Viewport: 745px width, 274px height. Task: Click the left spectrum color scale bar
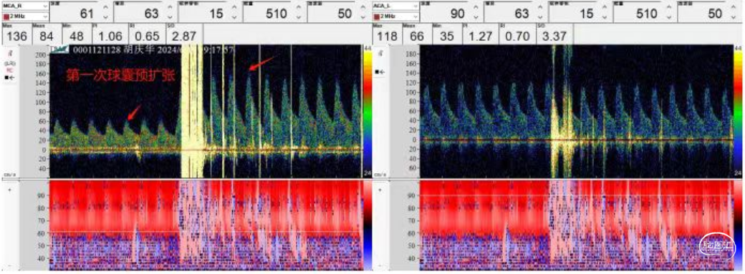tap(367, 112)
